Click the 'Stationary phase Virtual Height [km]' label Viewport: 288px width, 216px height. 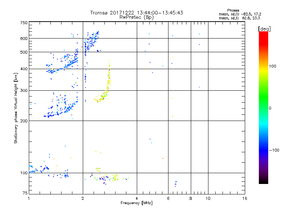tap(16, 108)
